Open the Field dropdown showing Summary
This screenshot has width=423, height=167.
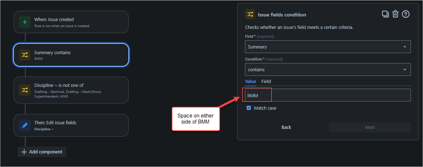tap(328, 47)
